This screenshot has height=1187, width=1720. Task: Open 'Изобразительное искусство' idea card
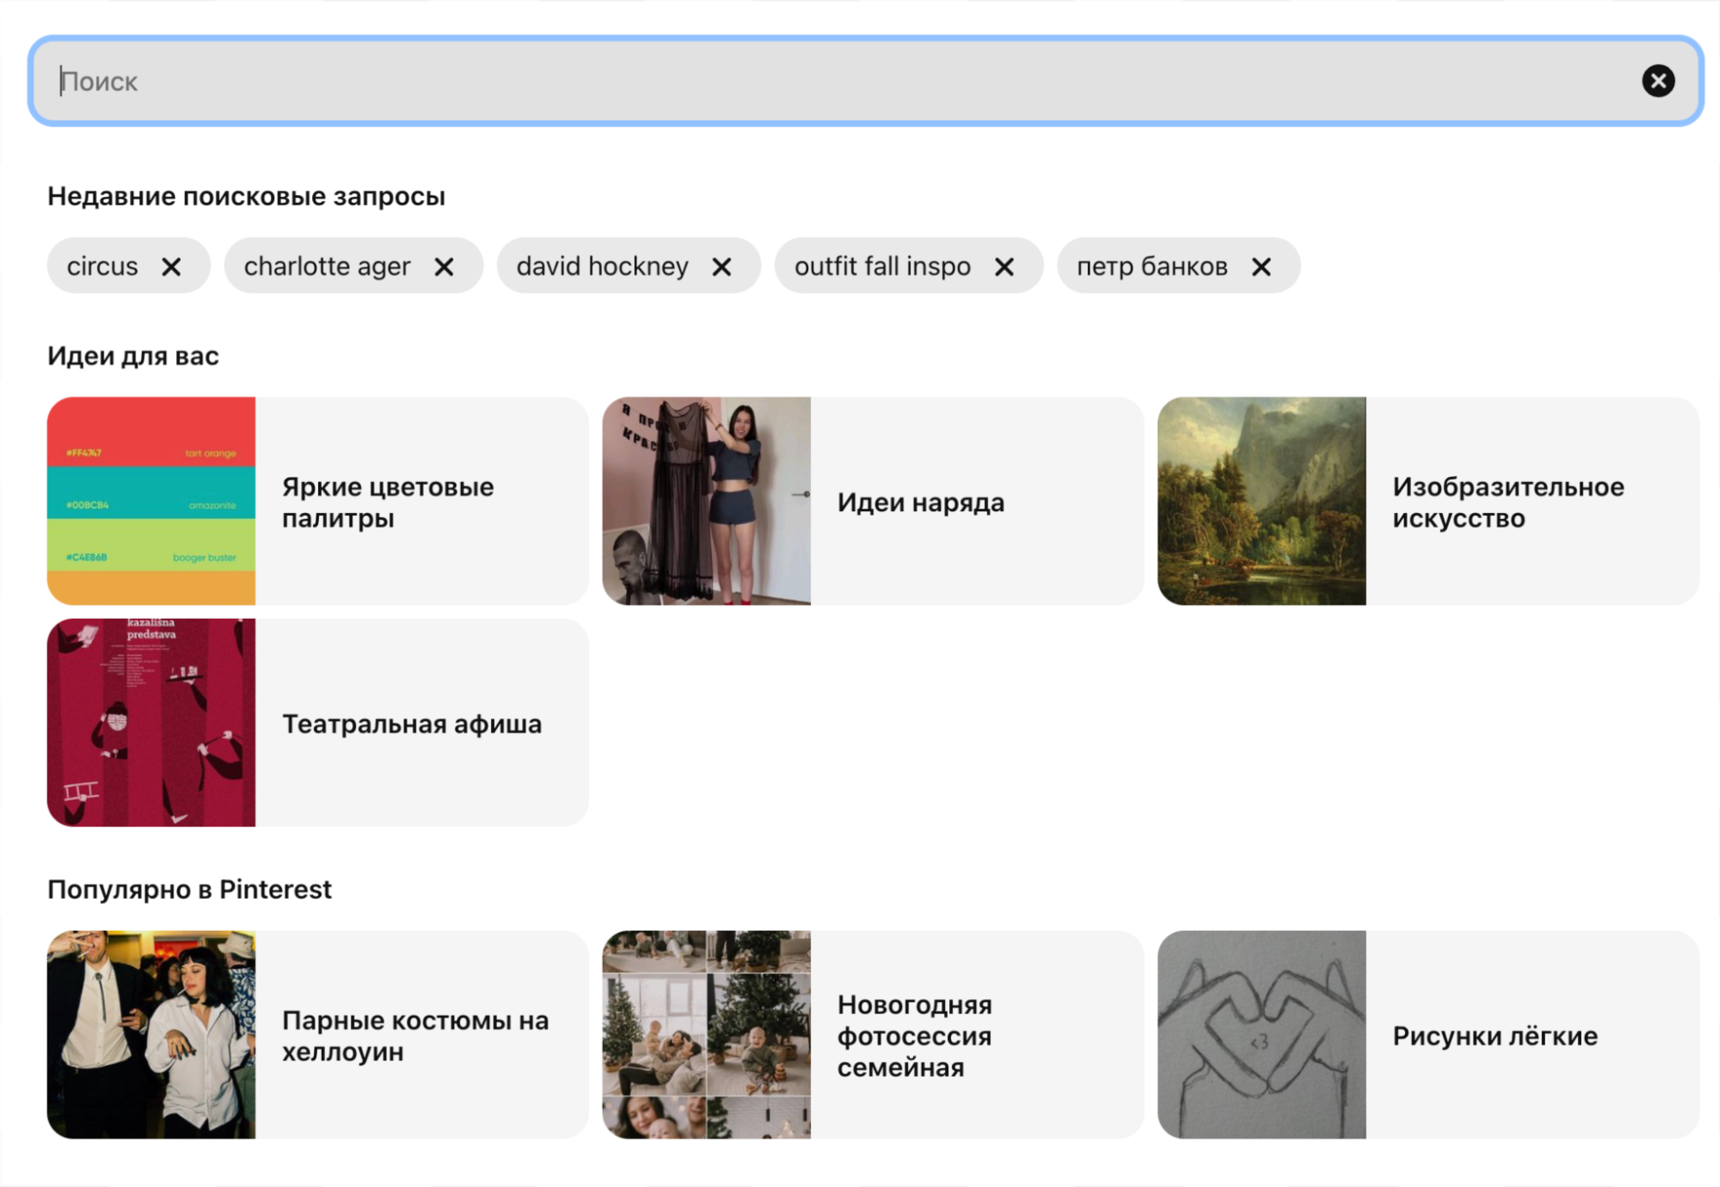1428,501
